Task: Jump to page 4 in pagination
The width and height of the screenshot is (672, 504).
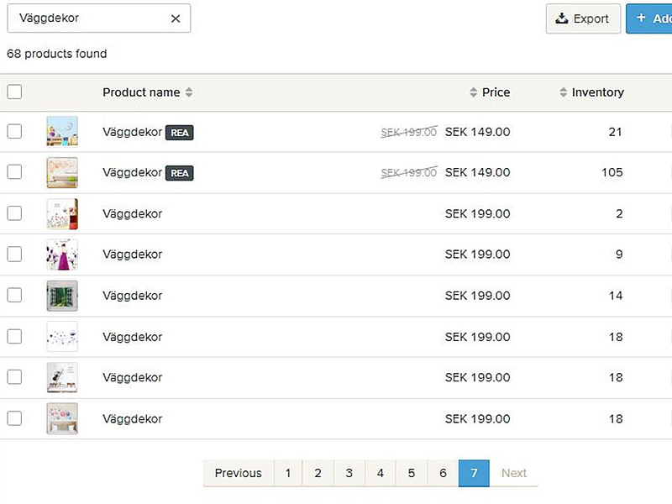Action: click(380, 473)
